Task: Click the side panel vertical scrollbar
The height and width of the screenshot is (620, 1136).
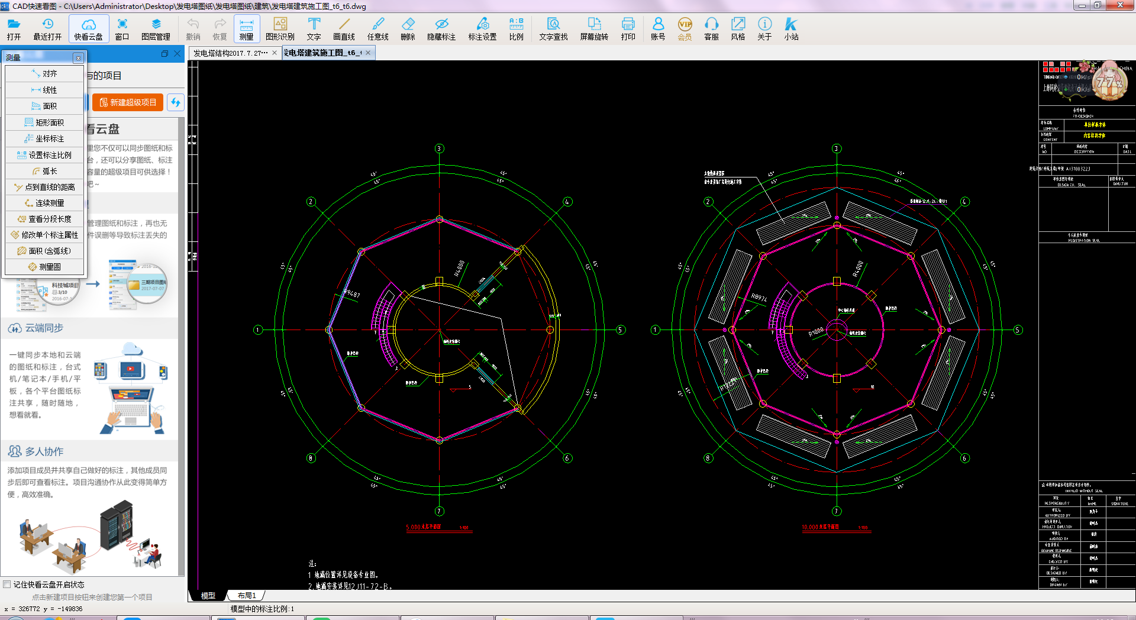Action: 182,346
